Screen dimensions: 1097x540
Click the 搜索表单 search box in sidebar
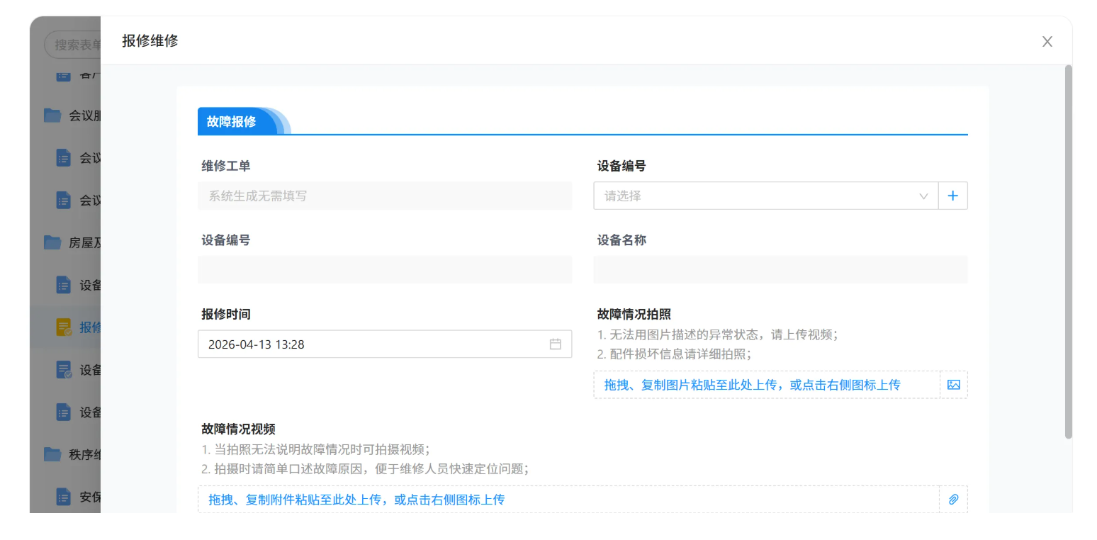tap(74, 45)
